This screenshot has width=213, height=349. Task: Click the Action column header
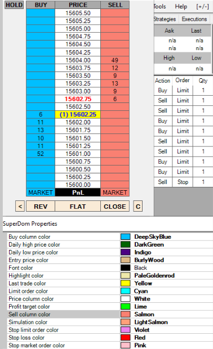pyautogui.click(x=163, y=80)
